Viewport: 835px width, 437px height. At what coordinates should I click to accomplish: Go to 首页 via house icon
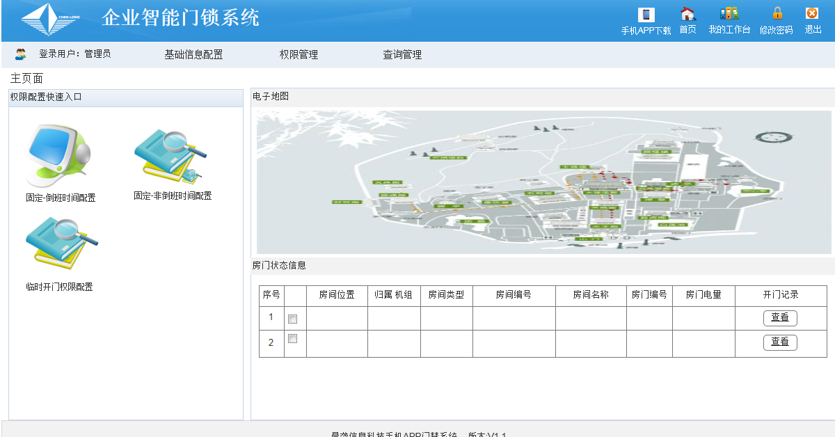coord(687,14)
